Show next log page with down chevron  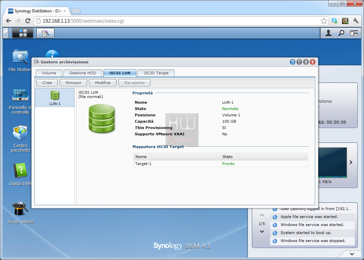262,231
